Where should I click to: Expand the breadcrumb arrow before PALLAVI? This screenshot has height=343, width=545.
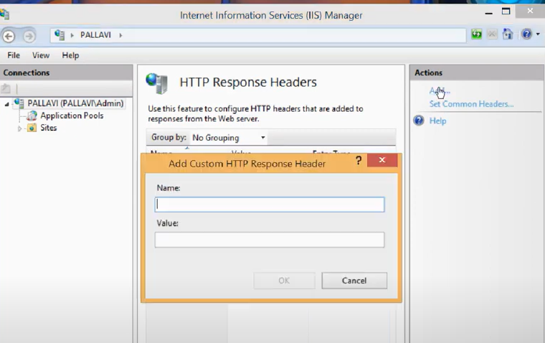[x=72, y=35]
